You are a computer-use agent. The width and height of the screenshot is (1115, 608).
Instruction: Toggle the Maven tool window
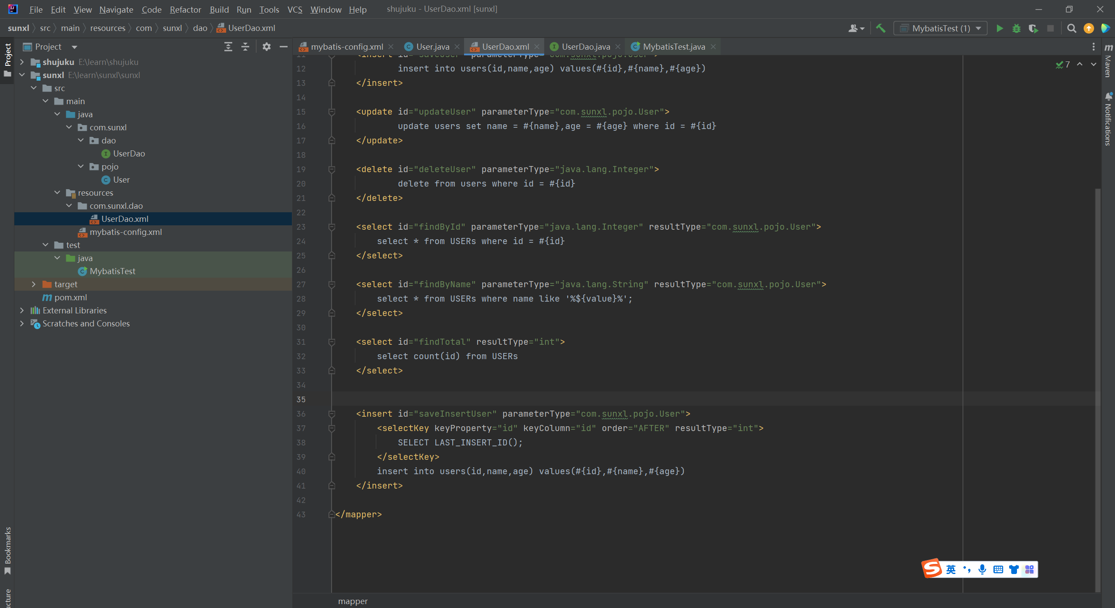1108,61
